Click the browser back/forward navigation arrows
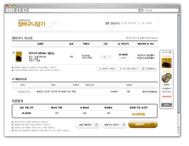Image resolution: width=189 pixels, height=146 pixels. click(10, 10)
